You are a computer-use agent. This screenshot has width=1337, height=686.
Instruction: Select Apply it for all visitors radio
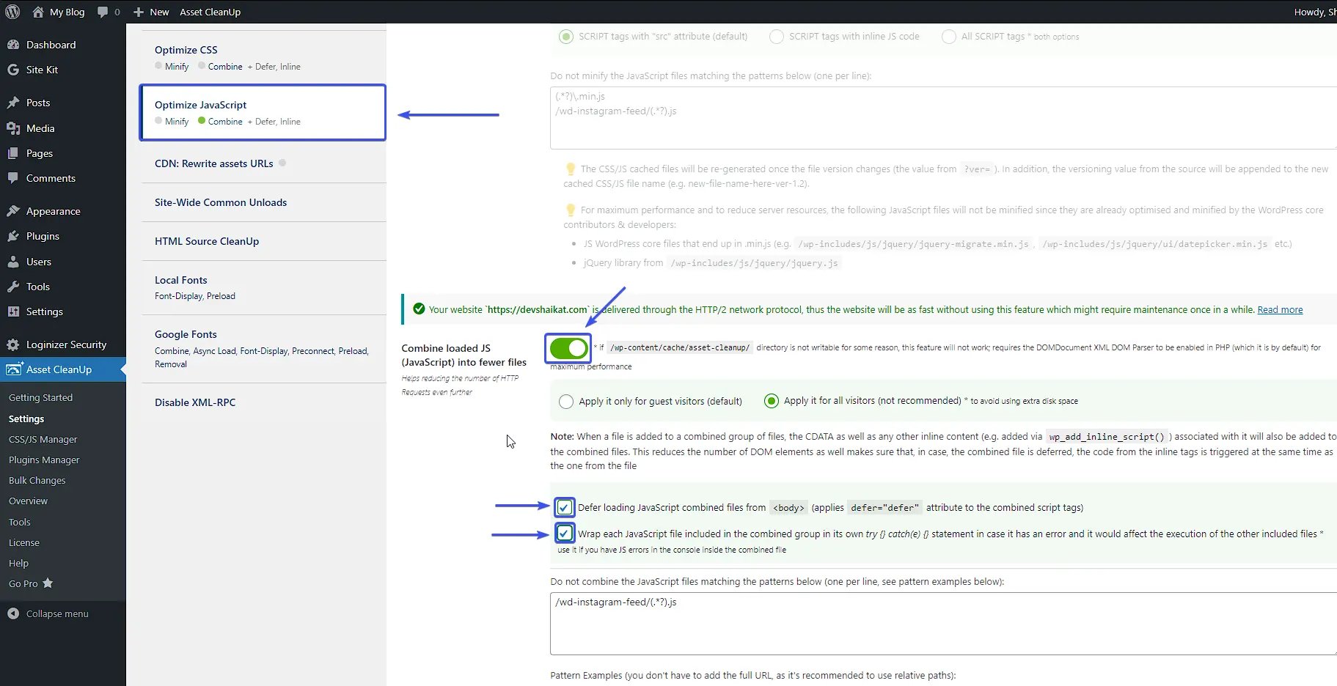[772, 401]
